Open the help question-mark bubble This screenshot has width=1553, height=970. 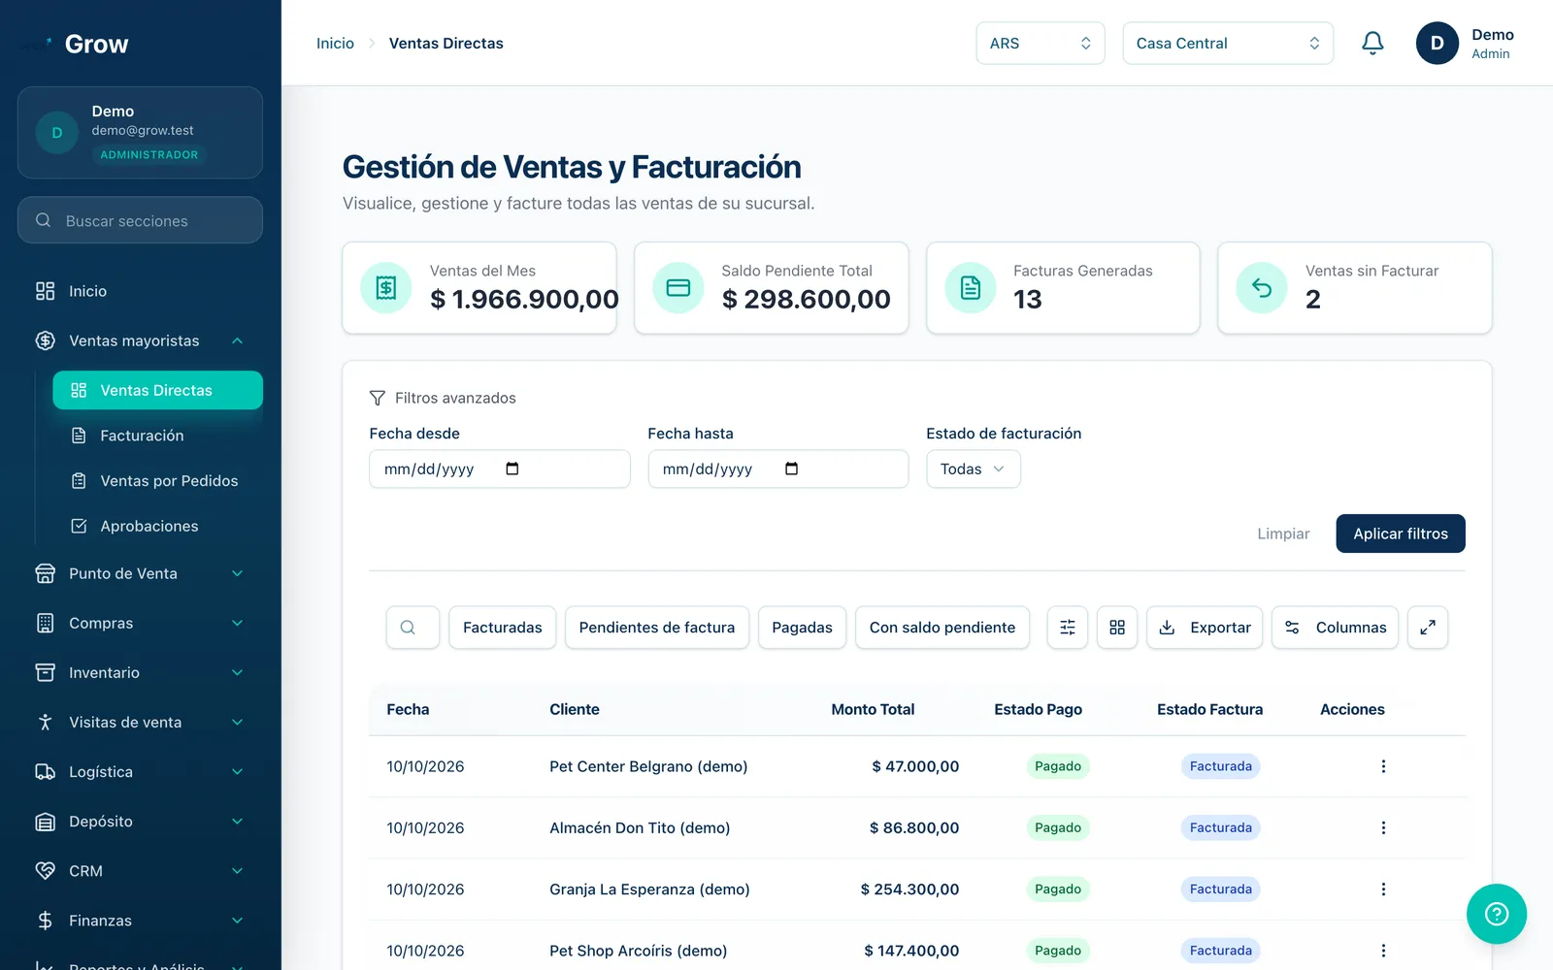(x=1497, y=914)
